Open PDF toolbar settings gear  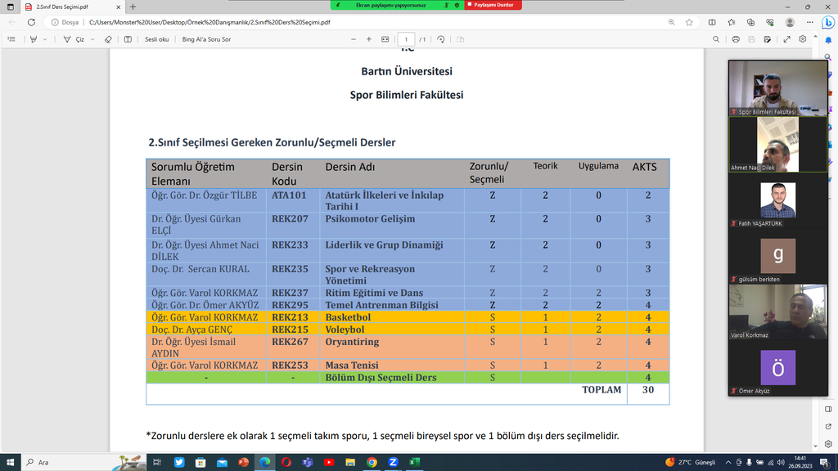pos(804,39)
